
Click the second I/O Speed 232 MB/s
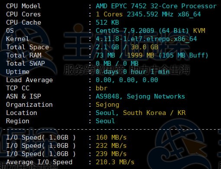click(x=111, y=146)
